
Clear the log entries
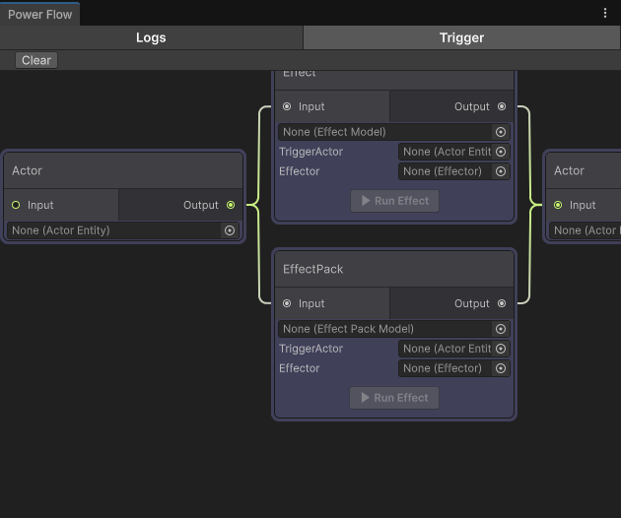coord(36,60)
